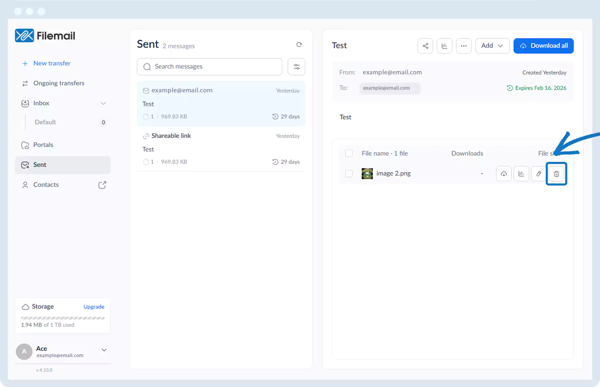Check the select-all files checkbox

point(349,153)
